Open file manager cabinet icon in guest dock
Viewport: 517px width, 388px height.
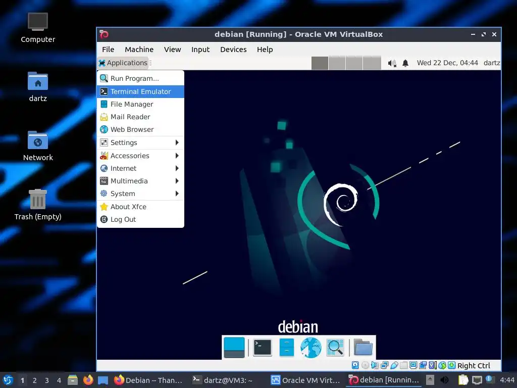(x=287, y=348)
